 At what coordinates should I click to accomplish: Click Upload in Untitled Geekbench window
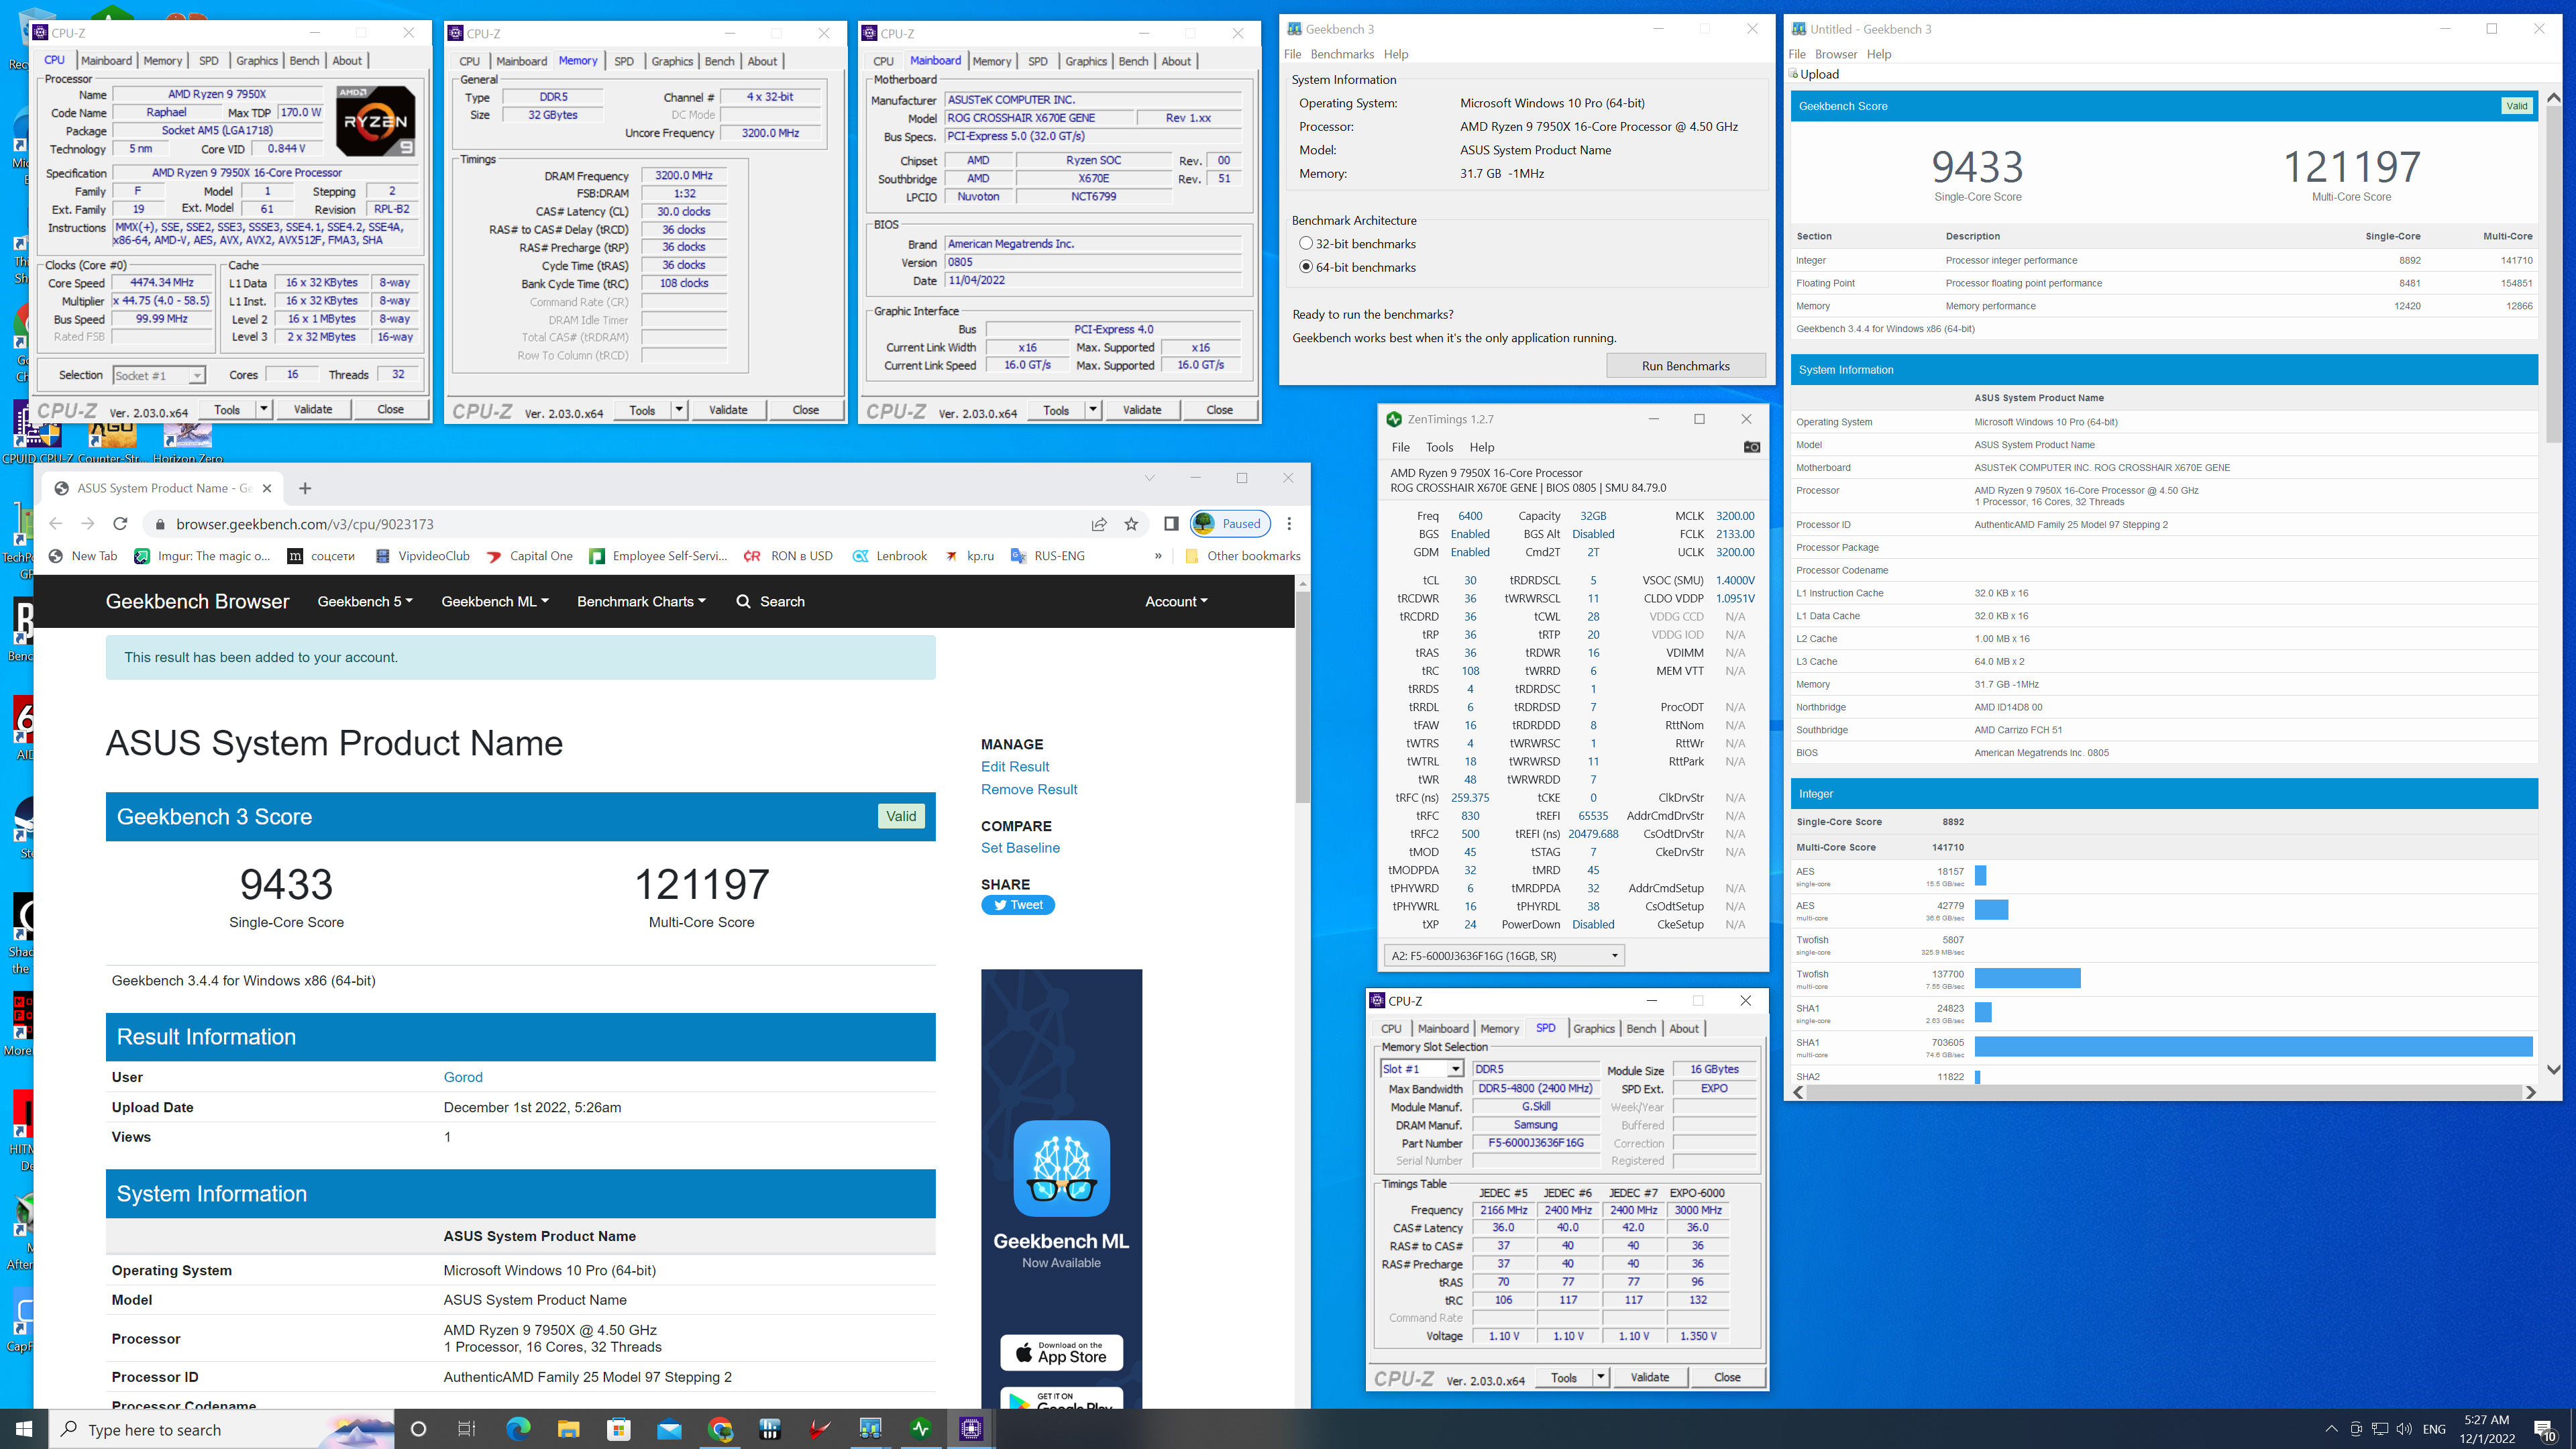pos(1814,74)
